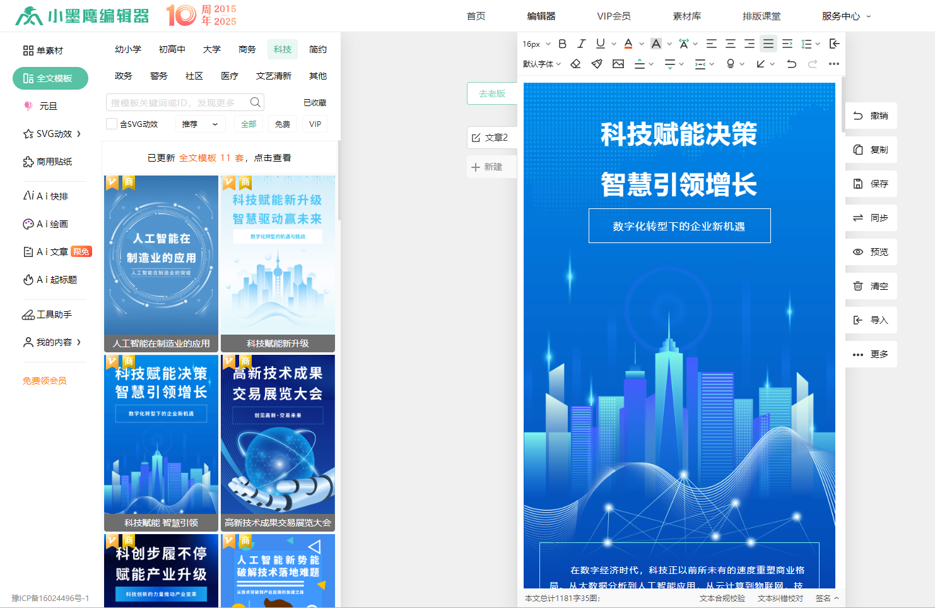This screenshot has height=608, width=935.
Task: Toggle bold text formatting
Action: [562, 44]
